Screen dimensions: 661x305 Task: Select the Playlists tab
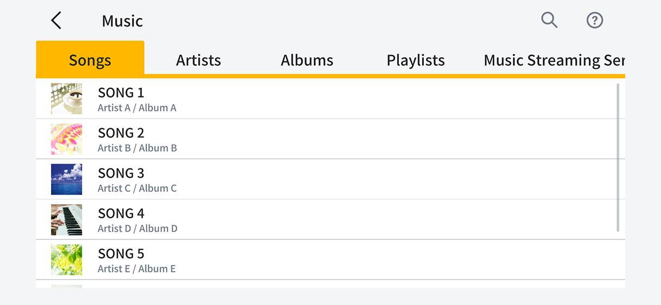[x=416, y=60]
